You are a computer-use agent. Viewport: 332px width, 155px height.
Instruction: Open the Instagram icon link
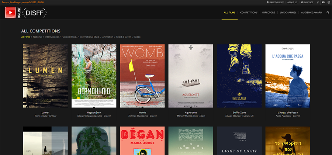click(329, 2)
